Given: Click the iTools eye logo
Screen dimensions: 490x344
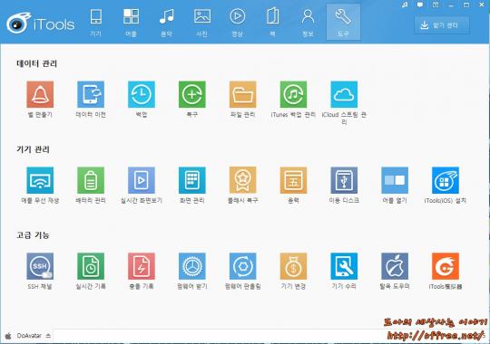Looking at the screenshot, I should click(x=19, y=23).
